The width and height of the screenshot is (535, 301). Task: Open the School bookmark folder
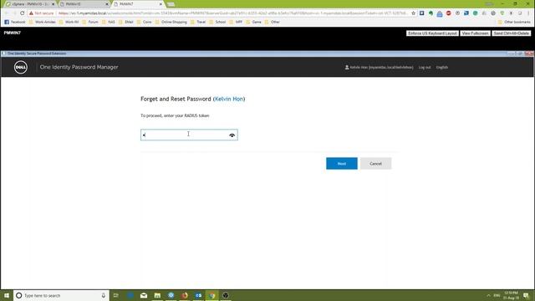217,22
